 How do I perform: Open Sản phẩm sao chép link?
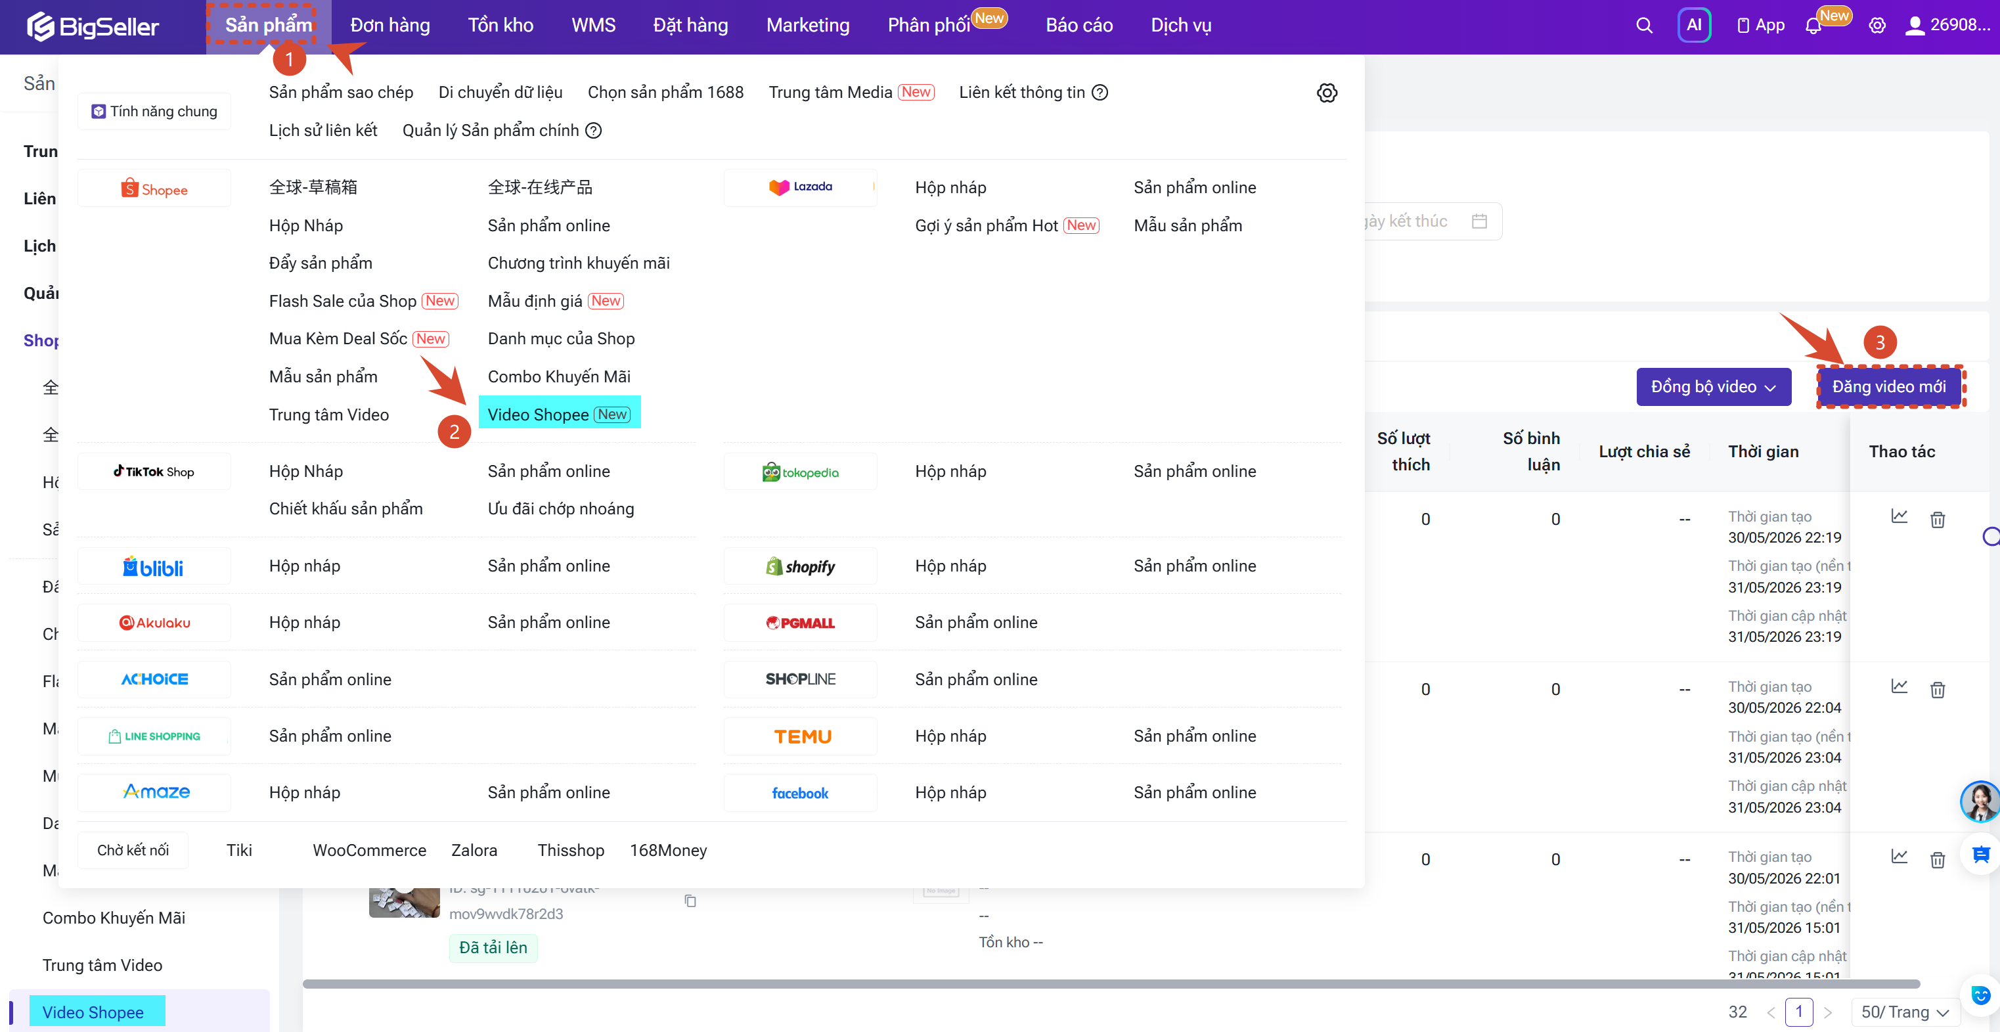point(341,93)
